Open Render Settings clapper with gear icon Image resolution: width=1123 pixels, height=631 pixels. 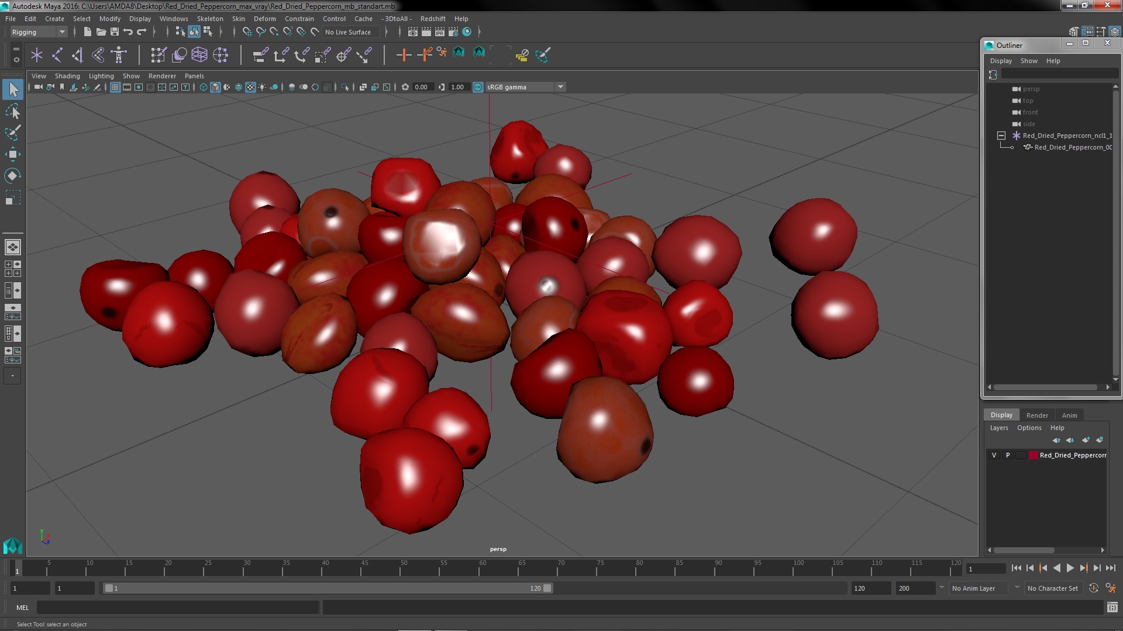[x=453, y=32]
